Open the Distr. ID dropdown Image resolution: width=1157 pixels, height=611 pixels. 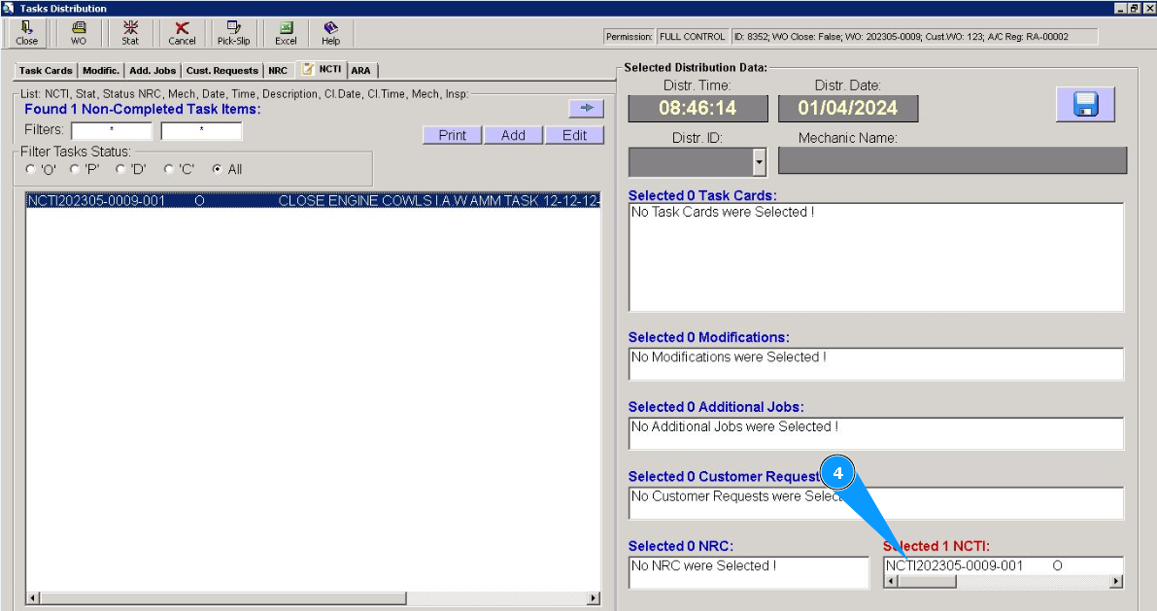tap(760, 161)
